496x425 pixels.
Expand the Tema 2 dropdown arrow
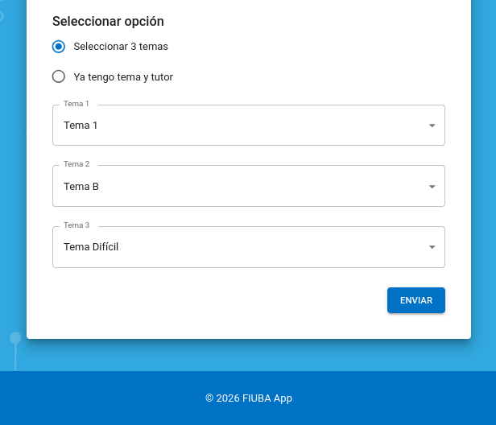coord(432,187)
